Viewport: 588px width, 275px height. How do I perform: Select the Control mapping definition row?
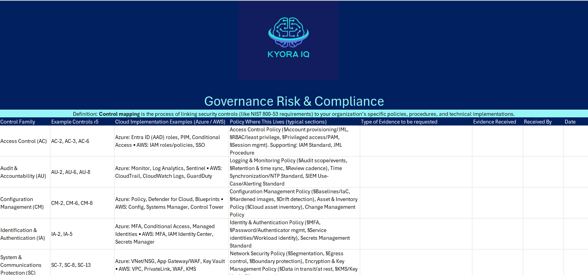click(x=294, y=114)
